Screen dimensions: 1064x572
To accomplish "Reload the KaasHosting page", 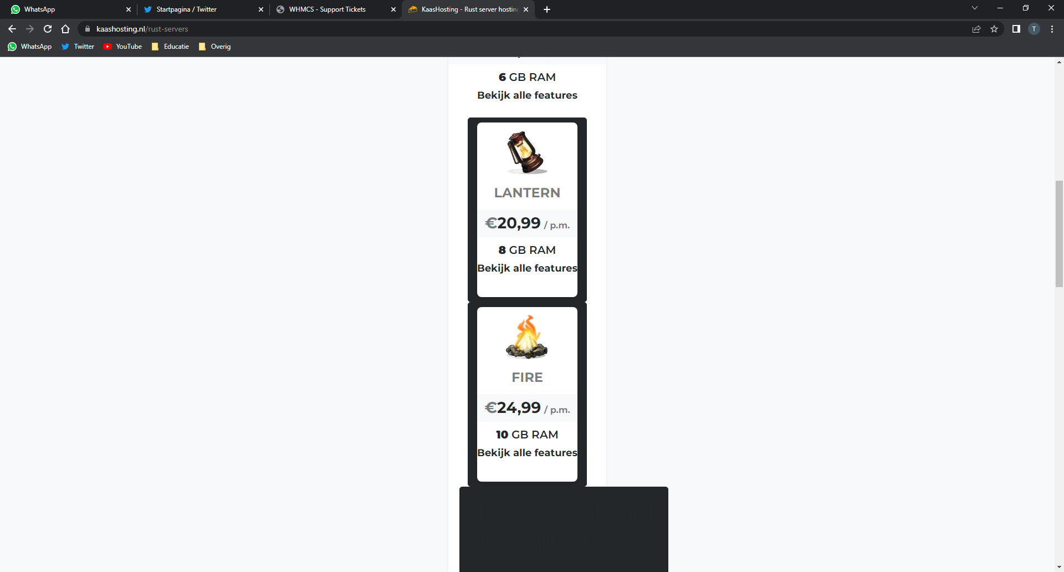I will click(48, 29).
